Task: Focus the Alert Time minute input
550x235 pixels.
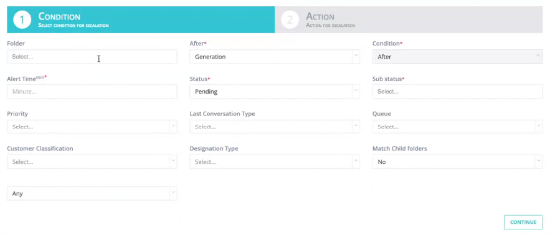Action: 92,92
